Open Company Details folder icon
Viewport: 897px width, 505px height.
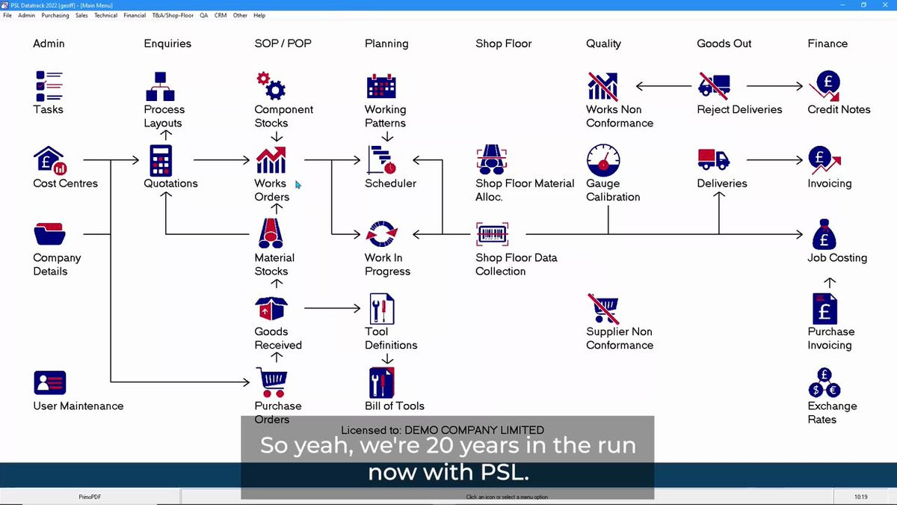[x=50, y=234]
